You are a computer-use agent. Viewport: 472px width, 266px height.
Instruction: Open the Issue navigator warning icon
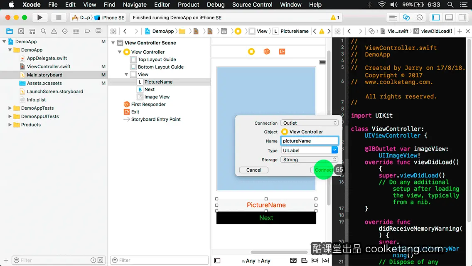54,31
